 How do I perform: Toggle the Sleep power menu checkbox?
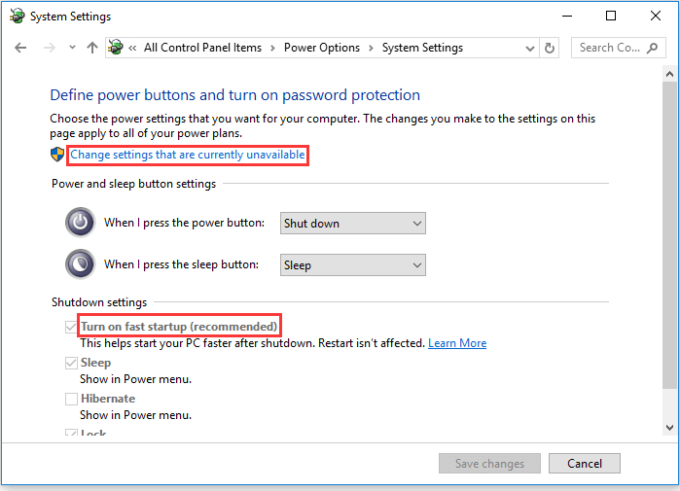[71, 363]
